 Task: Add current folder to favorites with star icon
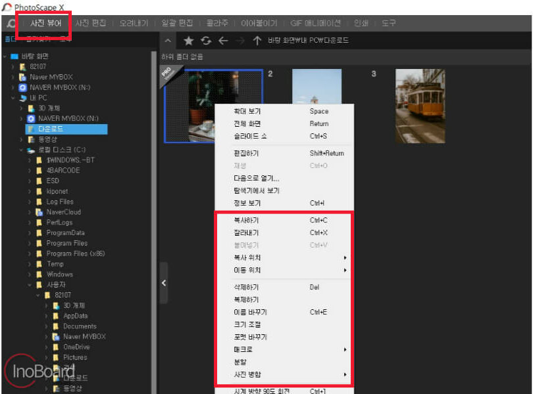(188, 41)
